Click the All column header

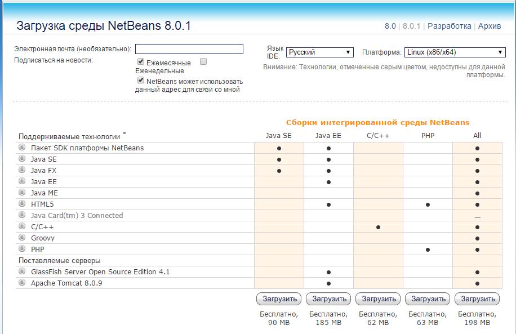pyautogui.click(x=477, y=136)
